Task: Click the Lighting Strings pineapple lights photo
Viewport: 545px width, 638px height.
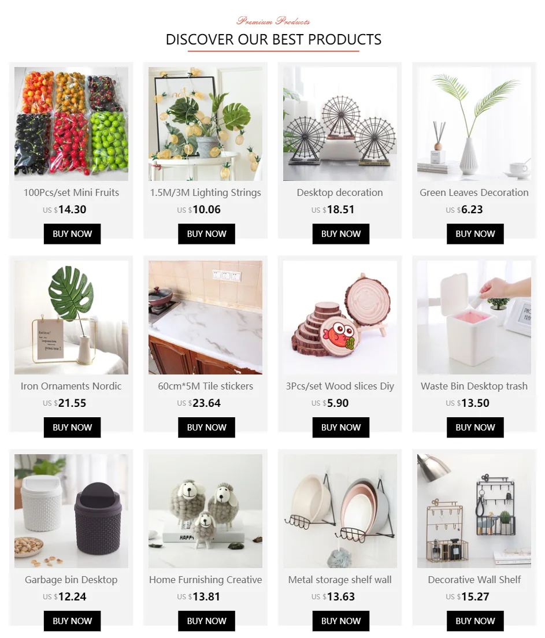Action: [x=206, y=124]
